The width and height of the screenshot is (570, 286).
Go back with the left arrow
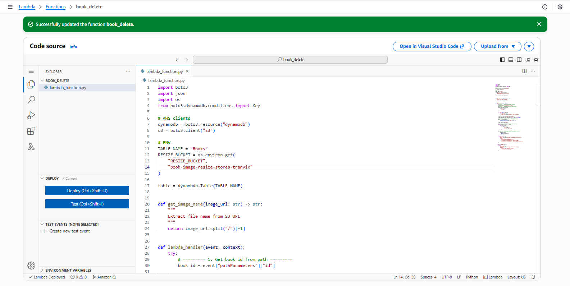tap(177, 60)
